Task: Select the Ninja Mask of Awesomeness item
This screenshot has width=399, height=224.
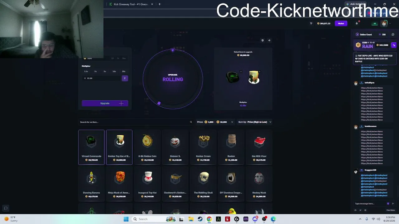Action: click(x=119, y=184)
